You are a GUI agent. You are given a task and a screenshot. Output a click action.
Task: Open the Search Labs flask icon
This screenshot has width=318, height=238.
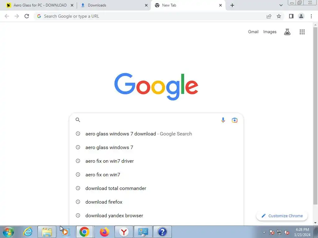[287, 32]
